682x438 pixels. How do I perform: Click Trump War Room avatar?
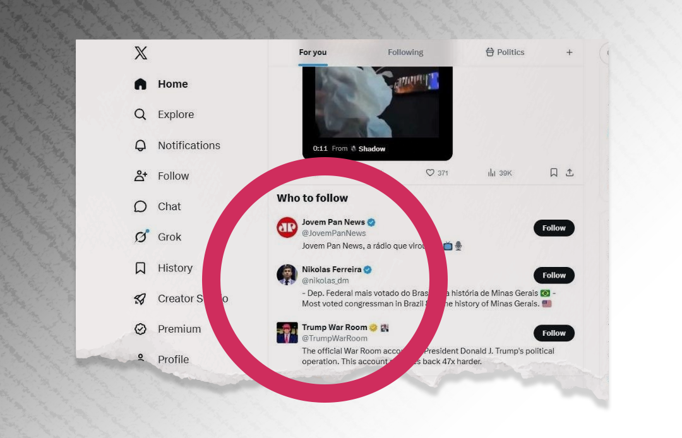pyautogui.click(x=287, y=333)
